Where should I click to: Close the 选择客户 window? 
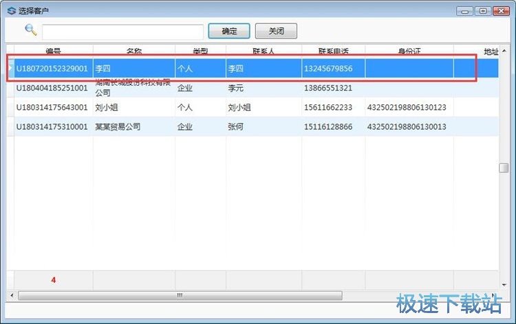tap(501, 11)
